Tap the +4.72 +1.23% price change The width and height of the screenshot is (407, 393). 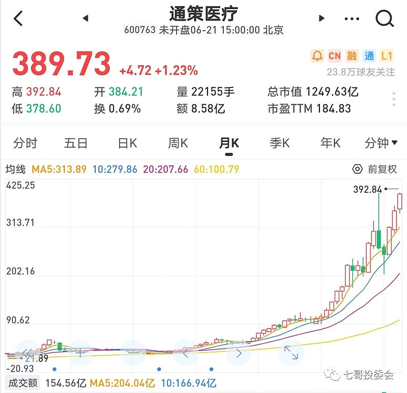click(159, 71)
